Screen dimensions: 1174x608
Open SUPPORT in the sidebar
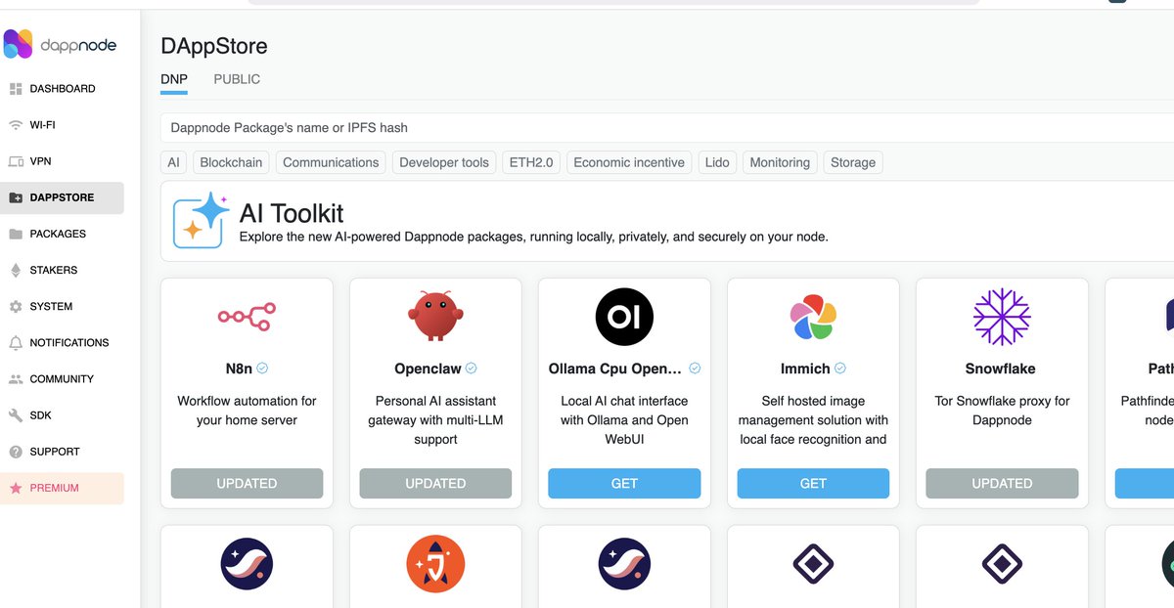[63, 452]
